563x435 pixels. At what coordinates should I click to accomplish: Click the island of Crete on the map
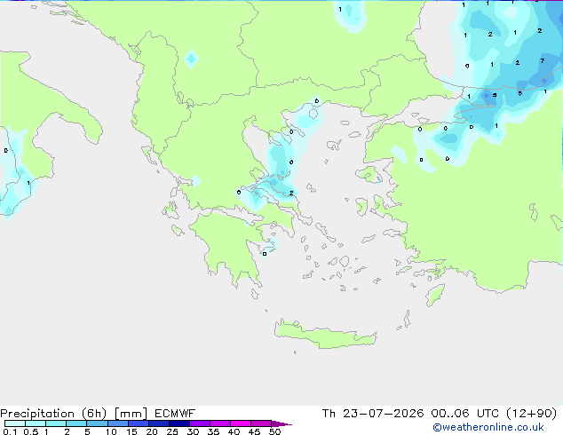click(325, 335)
